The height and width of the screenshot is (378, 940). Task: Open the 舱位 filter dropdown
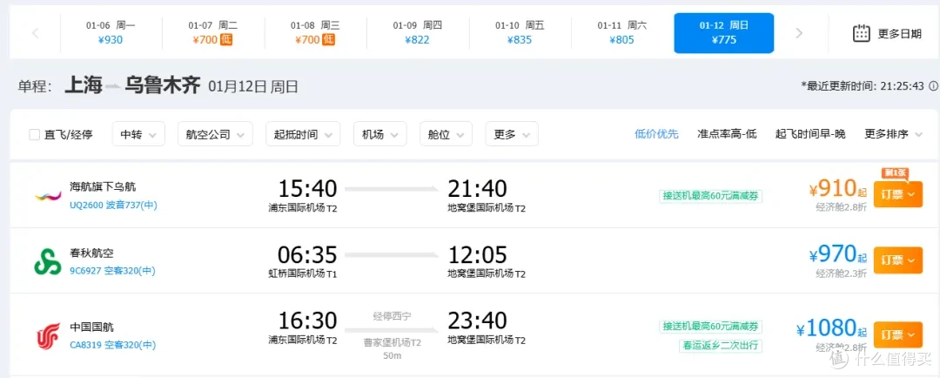[x=446, y=134]
